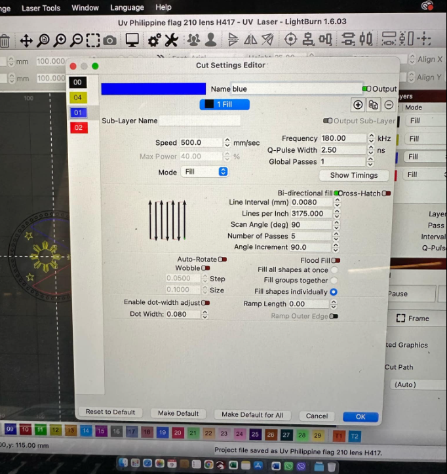
Task: Open the Laser Tools menu
Action: pyautogui.click(x=41, y=8)
